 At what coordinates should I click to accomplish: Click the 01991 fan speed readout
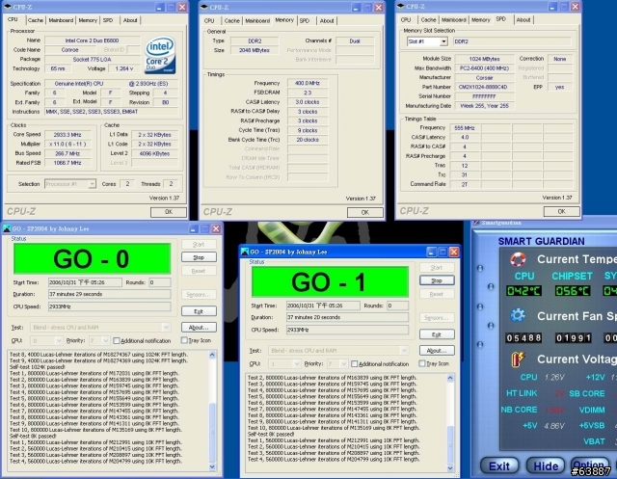(573, 338)
